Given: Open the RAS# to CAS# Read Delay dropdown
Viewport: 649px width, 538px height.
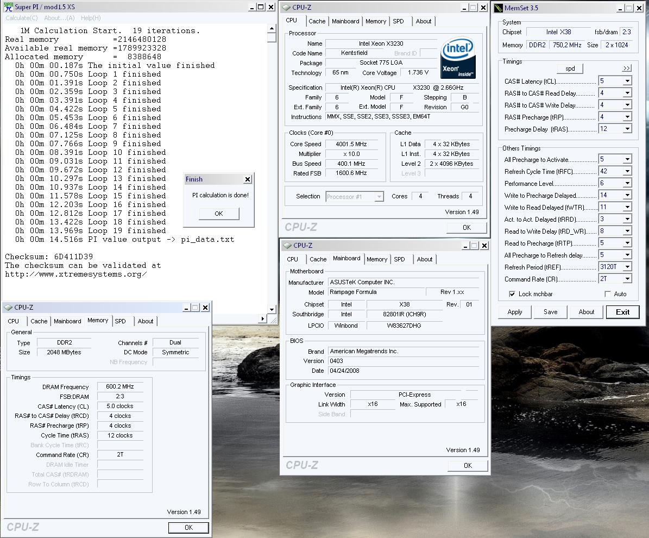Looking at the screenshot, I should coord(627,93).
